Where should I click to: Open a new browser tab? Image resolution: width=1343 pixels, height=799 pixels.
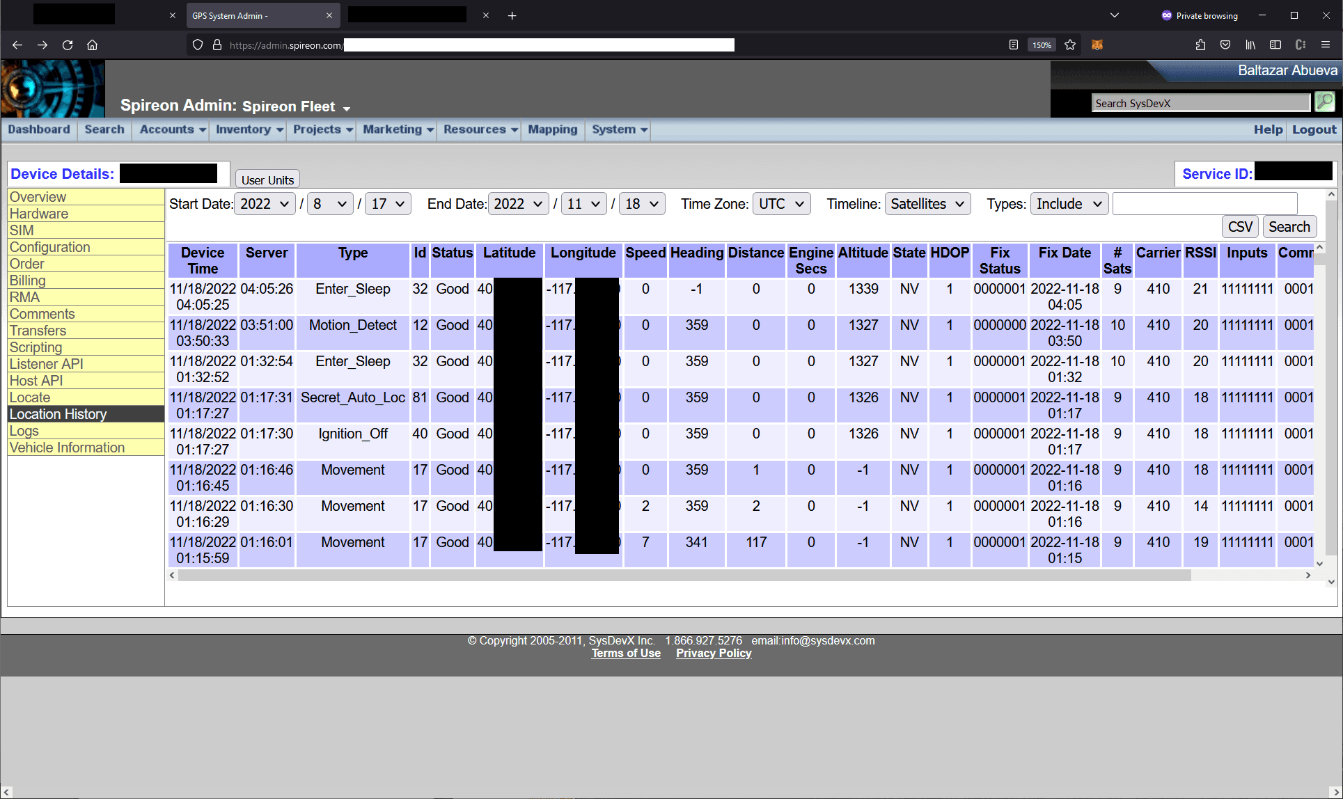[512, 15]
